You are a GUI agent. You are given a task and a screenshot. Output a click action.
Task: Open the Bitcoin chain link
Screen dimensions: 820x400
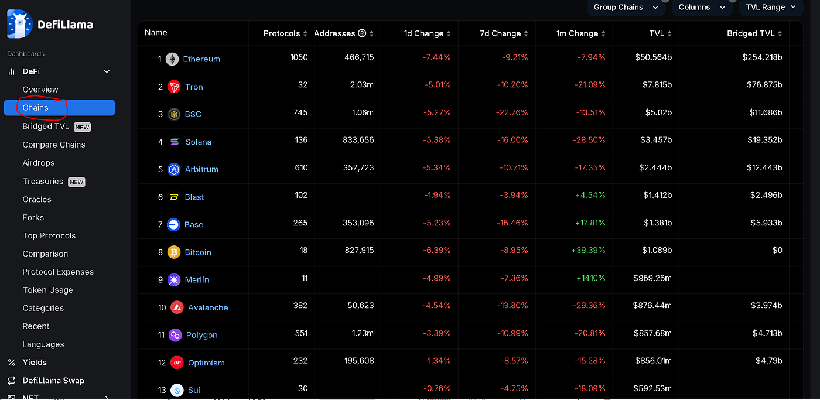198,252
